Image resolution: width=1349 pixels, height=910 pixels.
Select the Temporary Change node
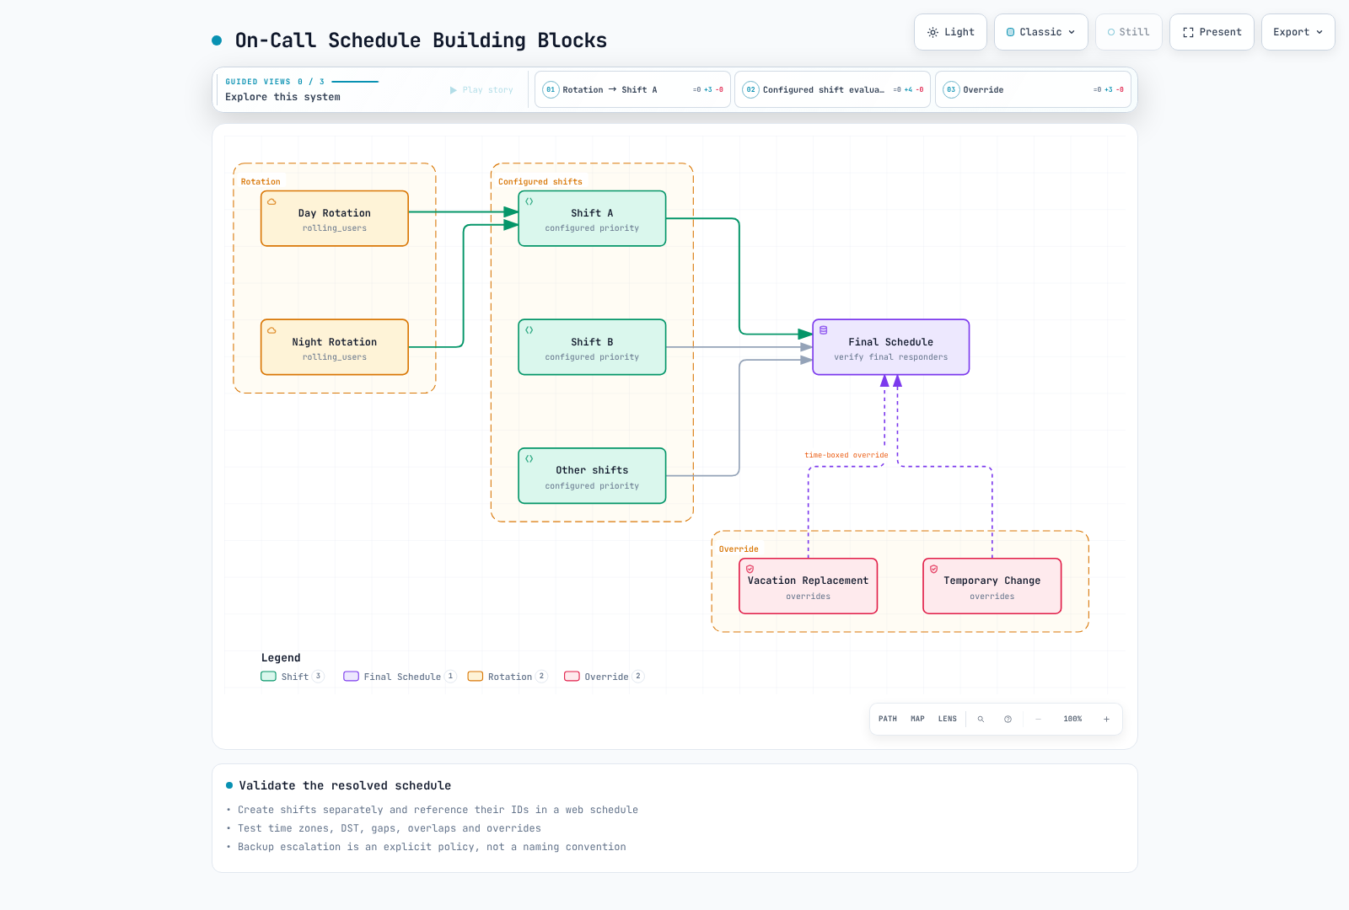tap(992, 586)
